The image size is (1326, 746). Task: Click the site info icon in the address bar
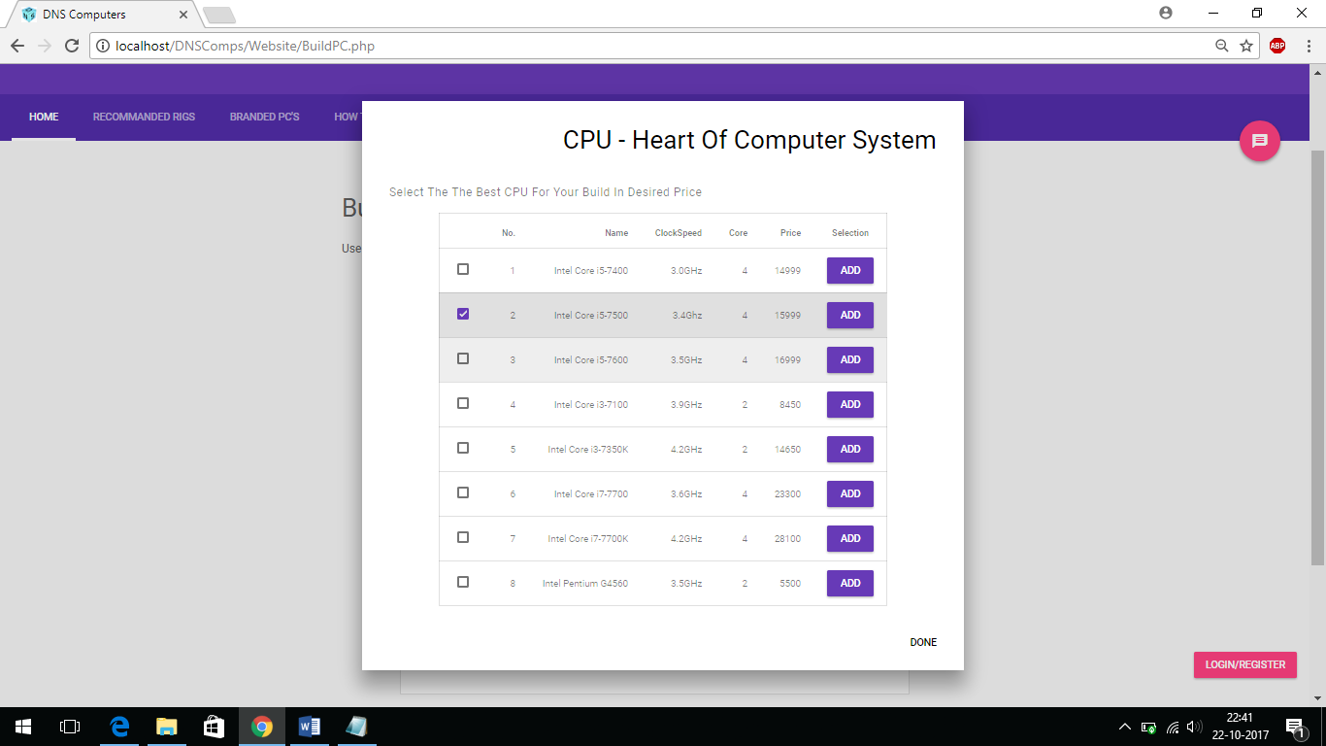click(x=103, y=46)
